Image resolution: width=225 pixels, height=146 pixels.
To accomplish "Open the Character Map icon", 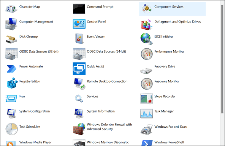I will (x=11, y=9).
